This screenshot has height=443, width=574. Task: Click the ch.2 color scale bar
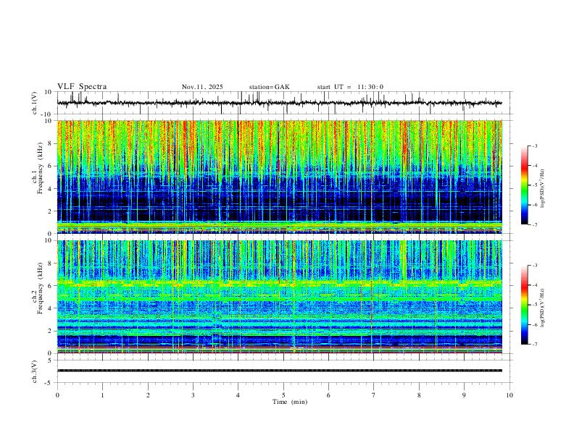(524, 305)
